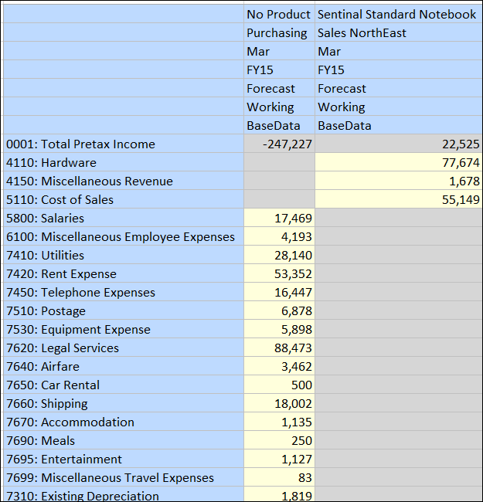Click the Shipping value 18,002

tap(279, 404)
